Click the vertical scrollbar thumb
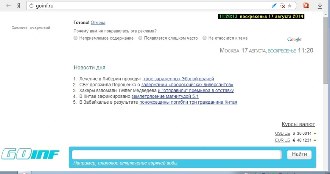 coord(326,51)
